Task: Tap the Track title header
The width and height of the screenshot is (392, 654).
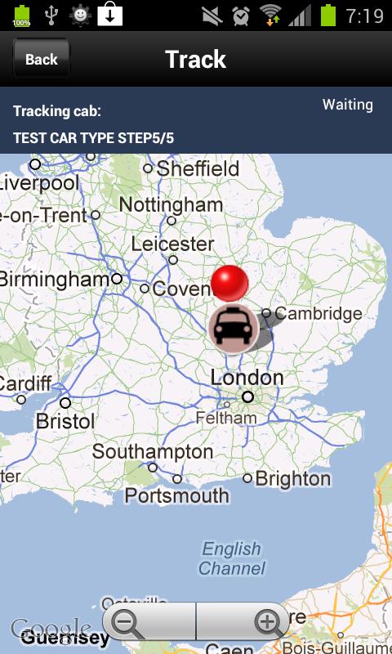Action: tap(196, 59)
